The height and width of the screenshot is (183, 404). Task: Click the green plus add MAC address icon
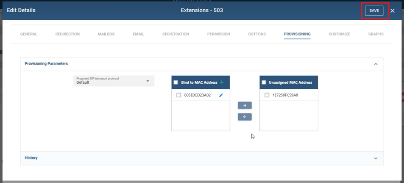pyautogui.click(x=222, y=82)
